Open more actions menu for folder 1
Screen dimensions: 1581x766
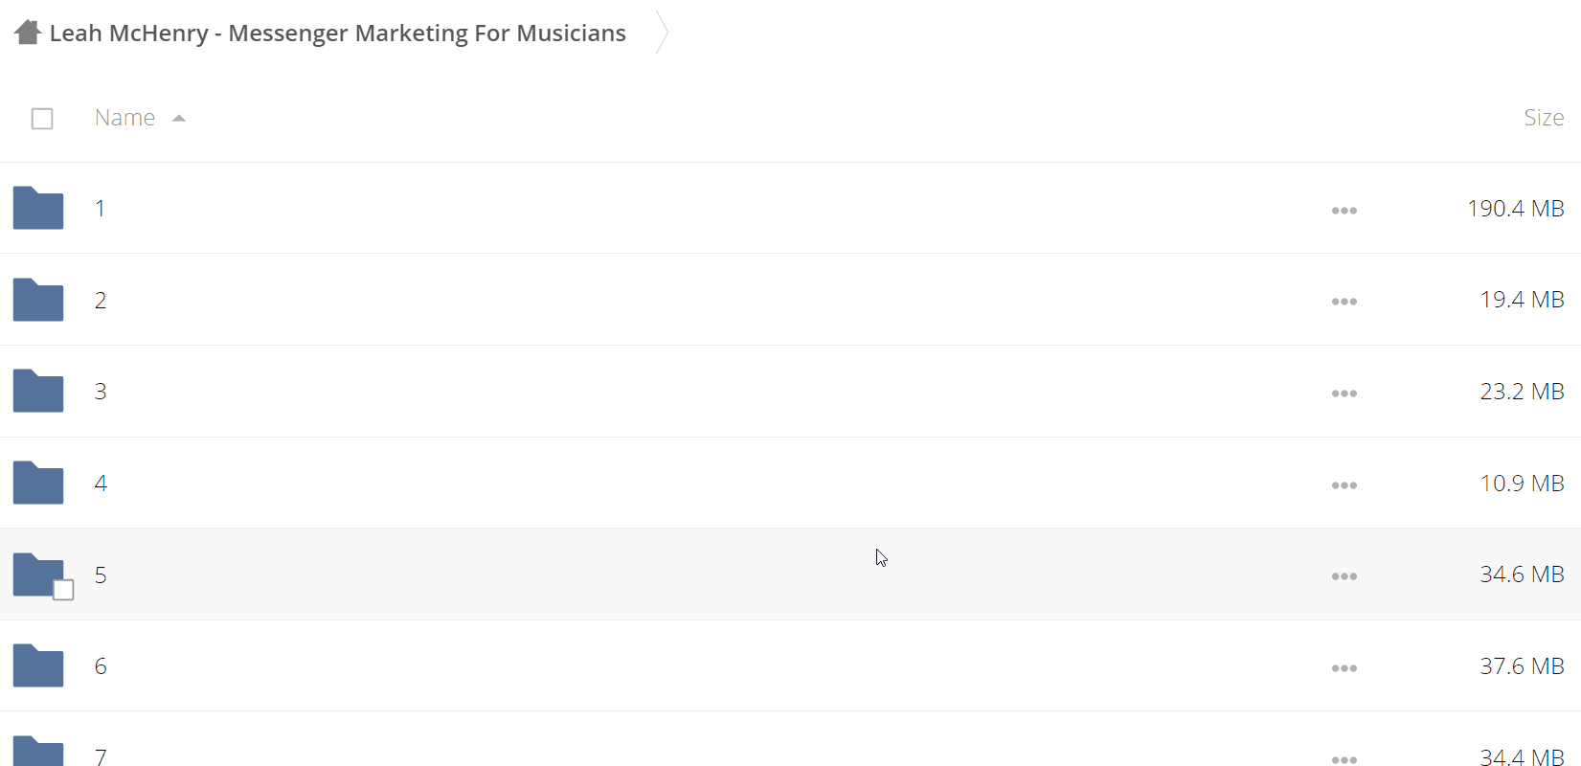(1344, 211)
